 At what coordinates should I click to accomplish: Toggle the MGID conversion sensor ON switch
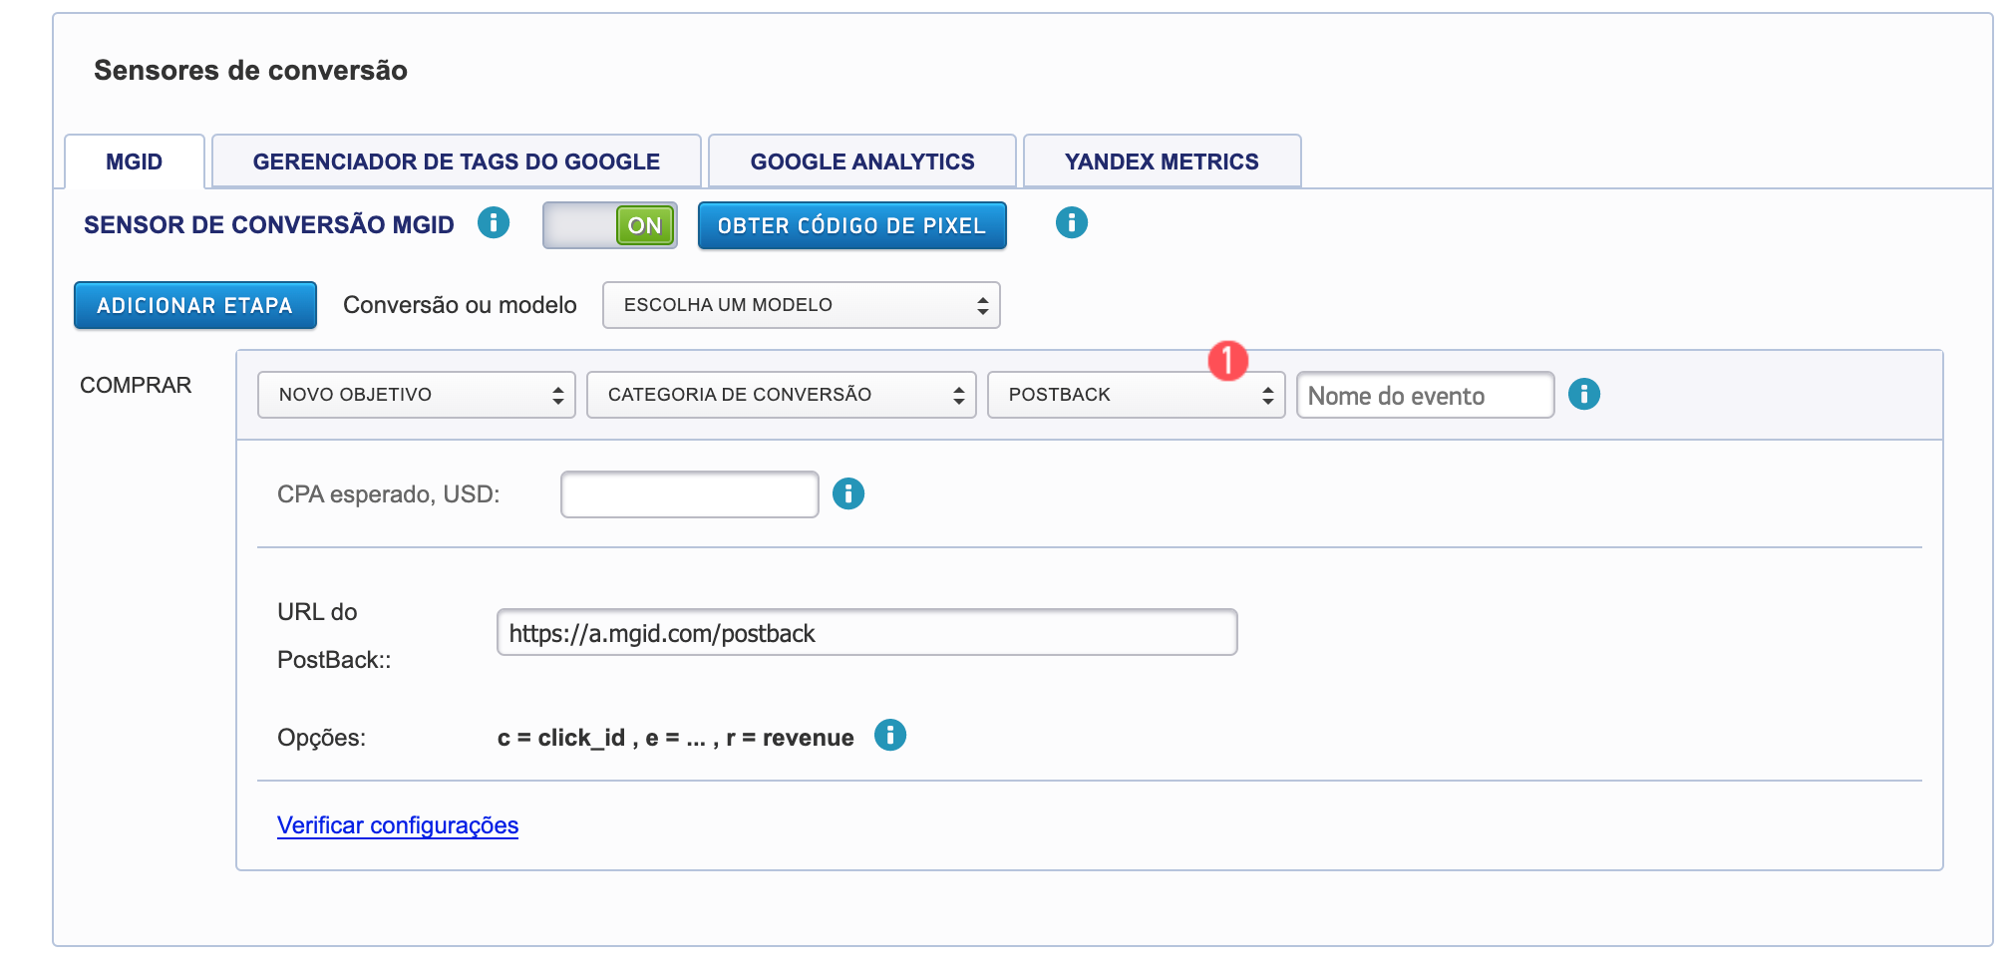point(610,225)
